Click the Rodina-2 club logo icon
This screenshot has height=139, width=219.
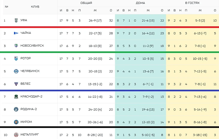coord(16,109)
